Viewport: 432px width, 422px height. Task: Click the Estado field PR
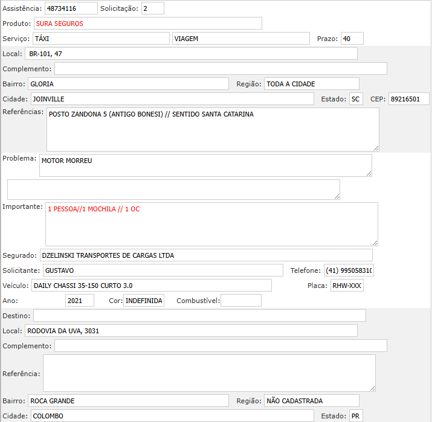356,416
